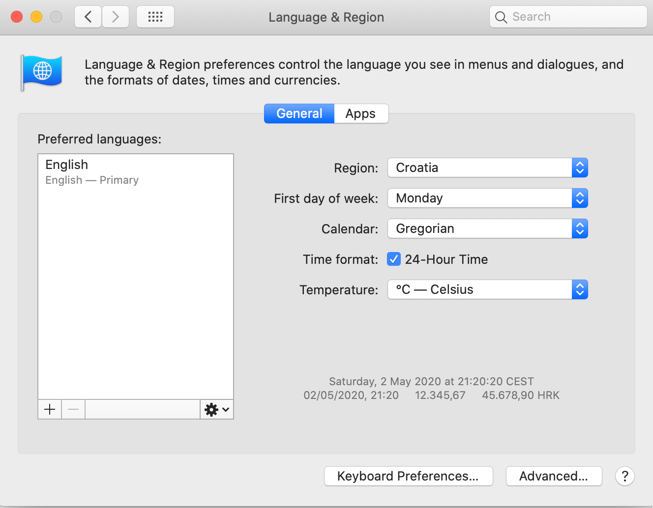
Task: Click inside the Search input field
Action: pyautogui.click(x=568, y=17)
